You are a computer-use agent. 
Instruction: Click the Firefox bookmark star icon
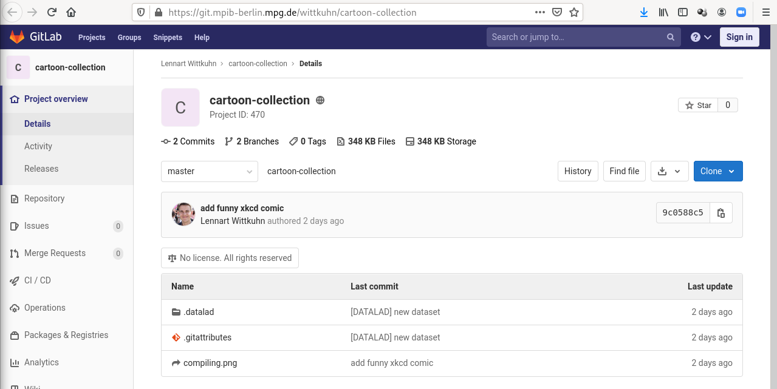[574, 12]
